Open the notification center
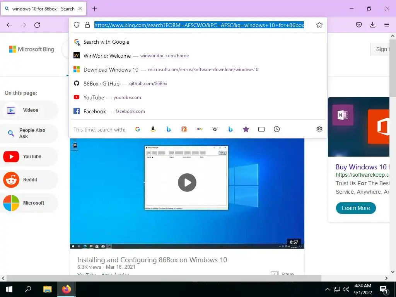The height and width of the screenshot is (297, 396). pyautogui.click(x=384, y=289)
